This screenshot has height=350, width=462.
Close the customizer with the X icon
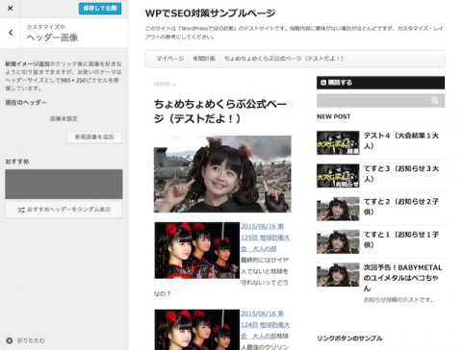point(11,9)
